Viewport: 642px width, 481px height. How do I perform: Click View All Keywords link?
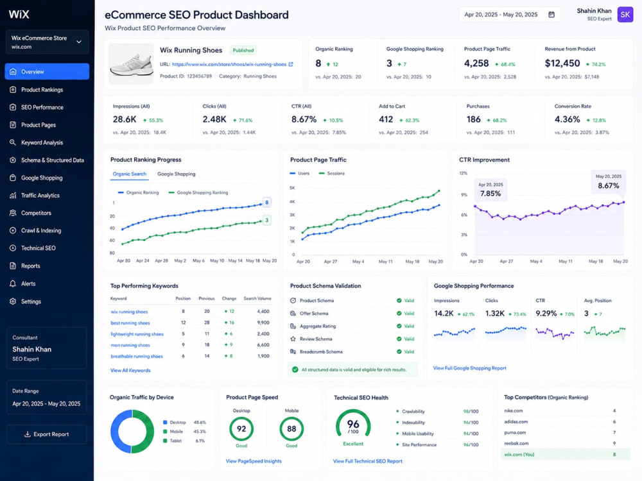tap(130, 370)
